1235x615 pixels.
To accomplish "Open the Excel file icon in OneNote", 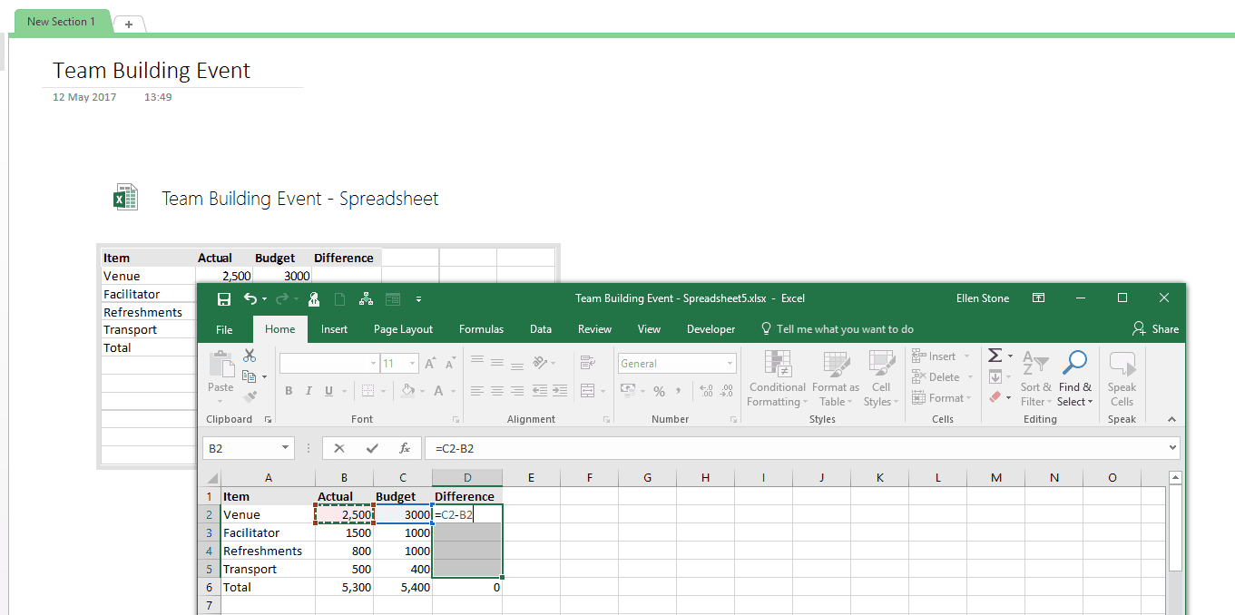I will pos(125,198).
